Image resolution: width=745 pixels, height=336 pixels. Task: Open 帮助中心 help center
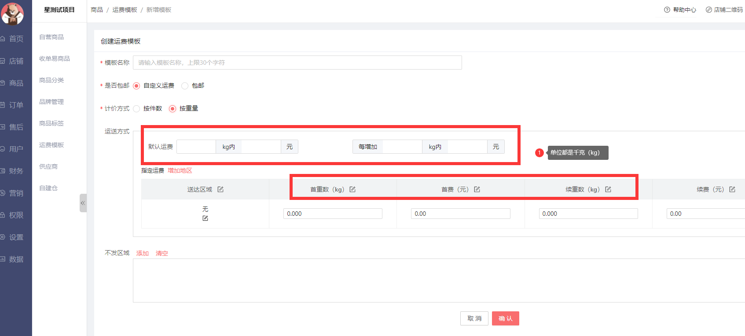pos(680,10)
